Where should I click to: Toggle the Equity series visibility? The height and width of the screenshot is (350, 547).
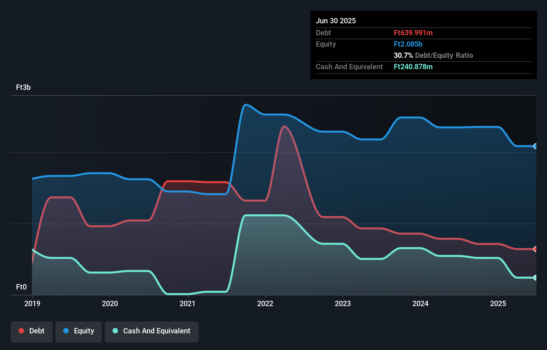click(79, 331)
